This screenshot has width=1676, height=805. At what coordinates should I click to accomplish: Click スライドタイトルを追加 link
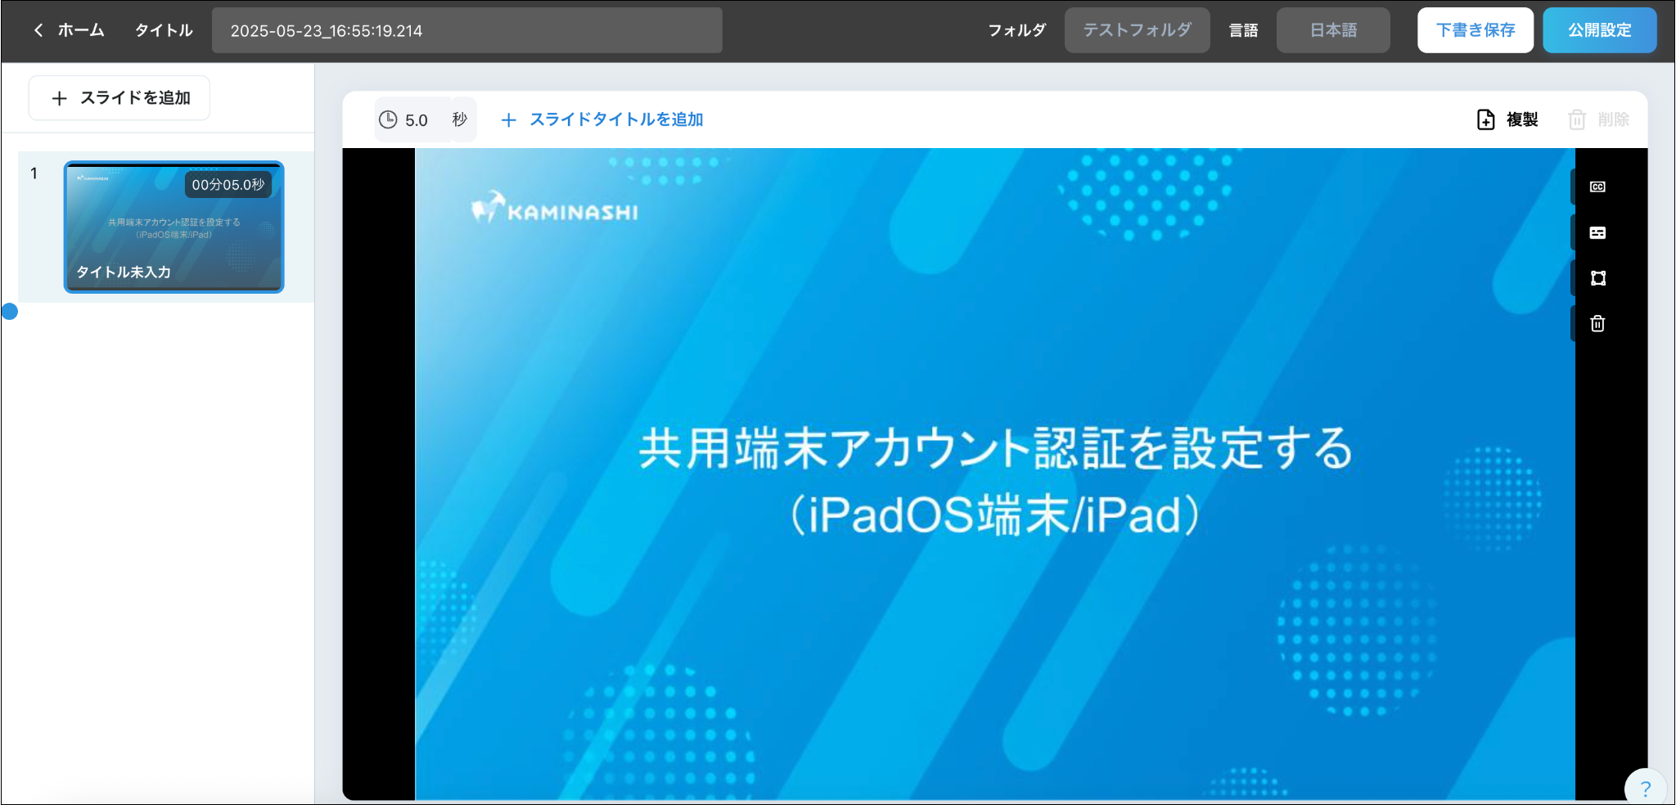(615, 119)
